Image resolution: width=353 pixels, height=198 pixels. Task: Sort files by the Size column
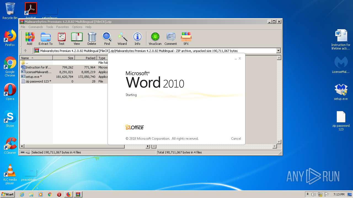point(64,58)
